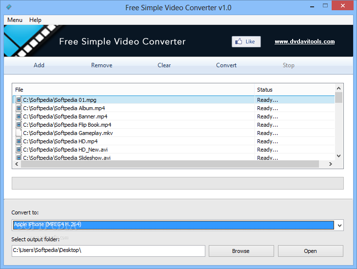Click Add in the toolbar

39,65
